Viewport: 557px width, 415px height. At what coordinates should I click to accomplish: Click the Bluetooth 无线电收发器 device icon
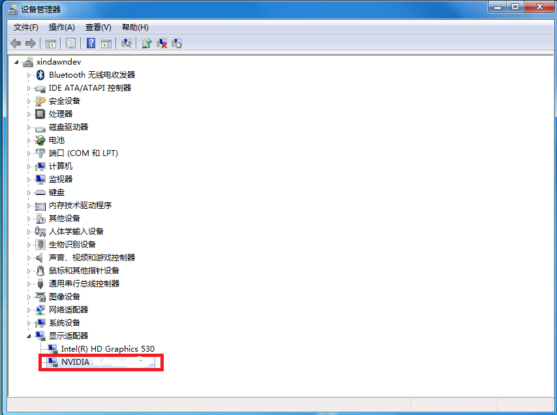(x=40, y=75)
